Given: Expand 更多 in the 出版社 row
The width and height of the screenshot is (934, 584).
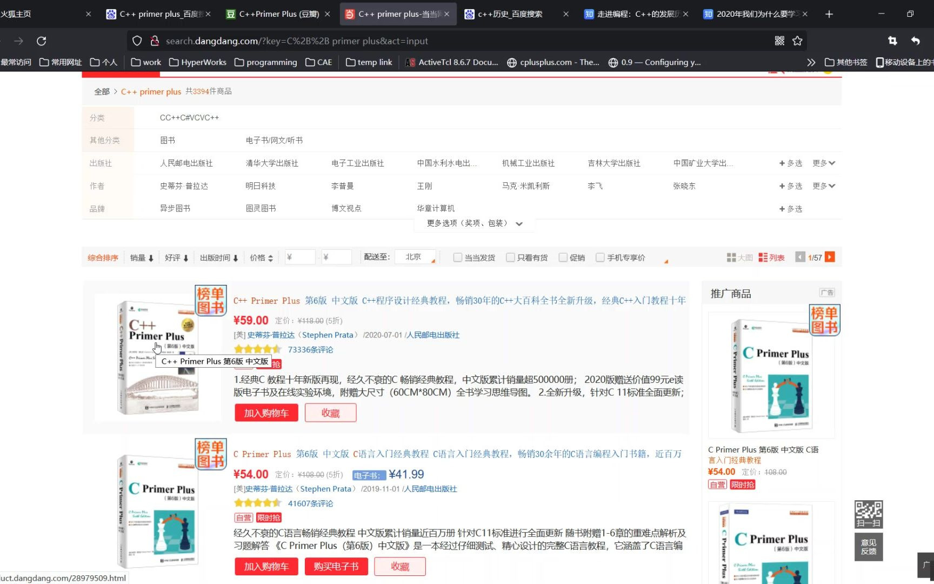Looking at the screenshot, I should (824, 163).
